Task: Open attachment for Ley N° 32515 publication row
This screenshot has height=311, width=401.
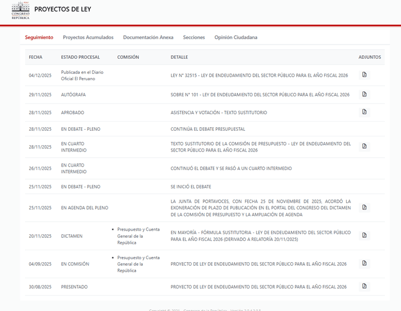Action: [365, 75]
